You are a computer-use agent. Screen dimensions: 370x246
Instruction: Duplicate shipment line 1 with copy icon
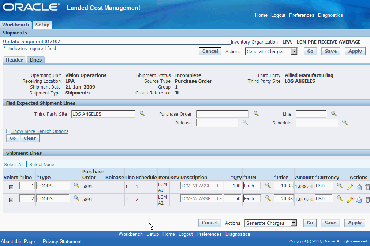(x=359, y=187)
